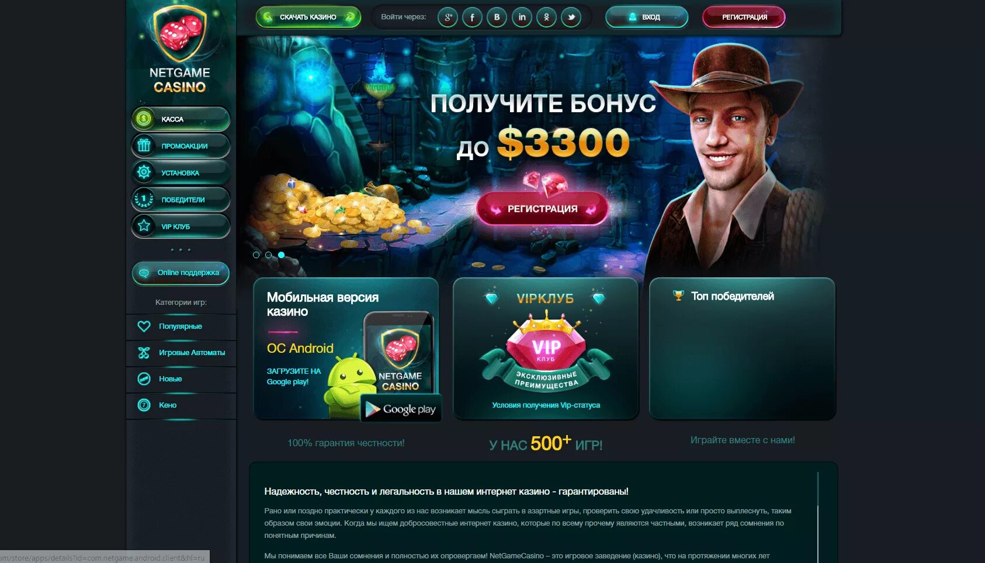Open the Google Play badge

pos(401,409)
